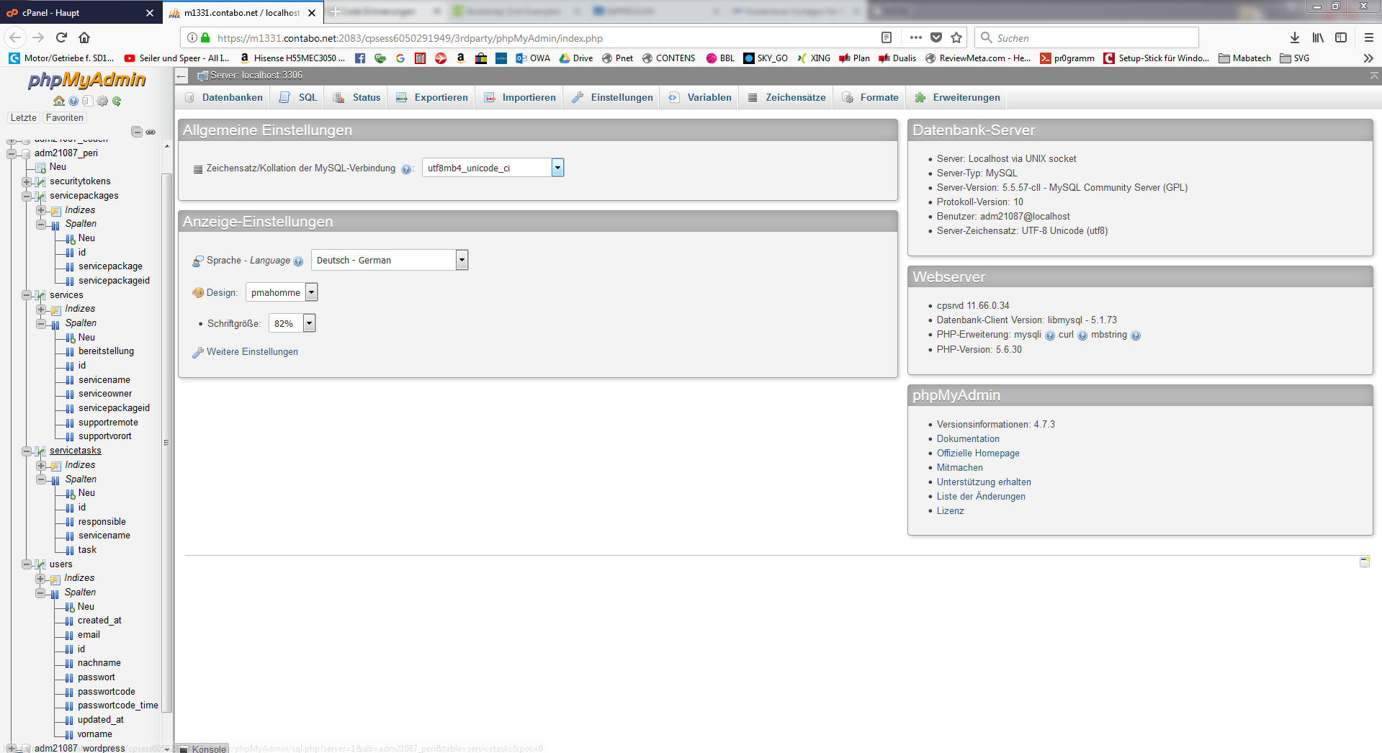The width and height of the screenshot is (1382, 753).
Task: Click Firefox bookmark star icon
Action: tap(956, 38)
